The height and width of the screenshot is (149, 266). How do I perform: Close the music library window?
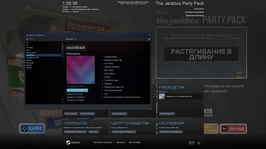tap(149, 35)
